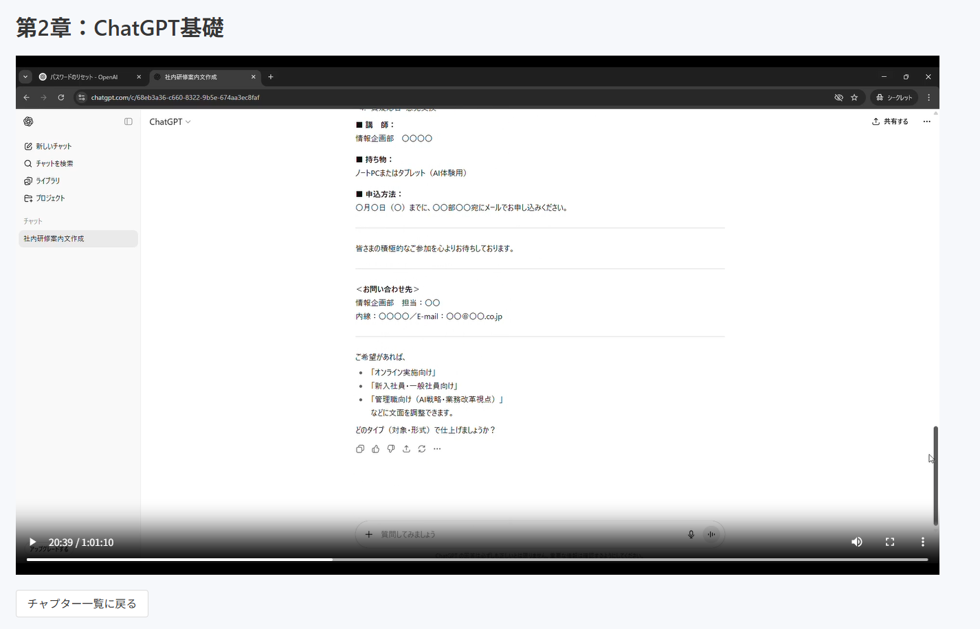Click the シークレット incognito button

[894, 98]
